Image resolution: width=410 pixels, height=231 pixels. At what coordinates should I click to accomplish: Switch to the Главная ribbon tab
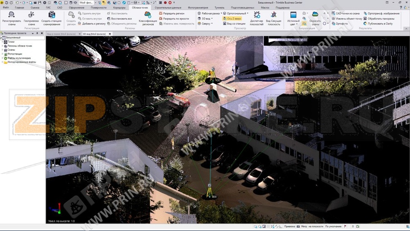click(x=19, y=8)
